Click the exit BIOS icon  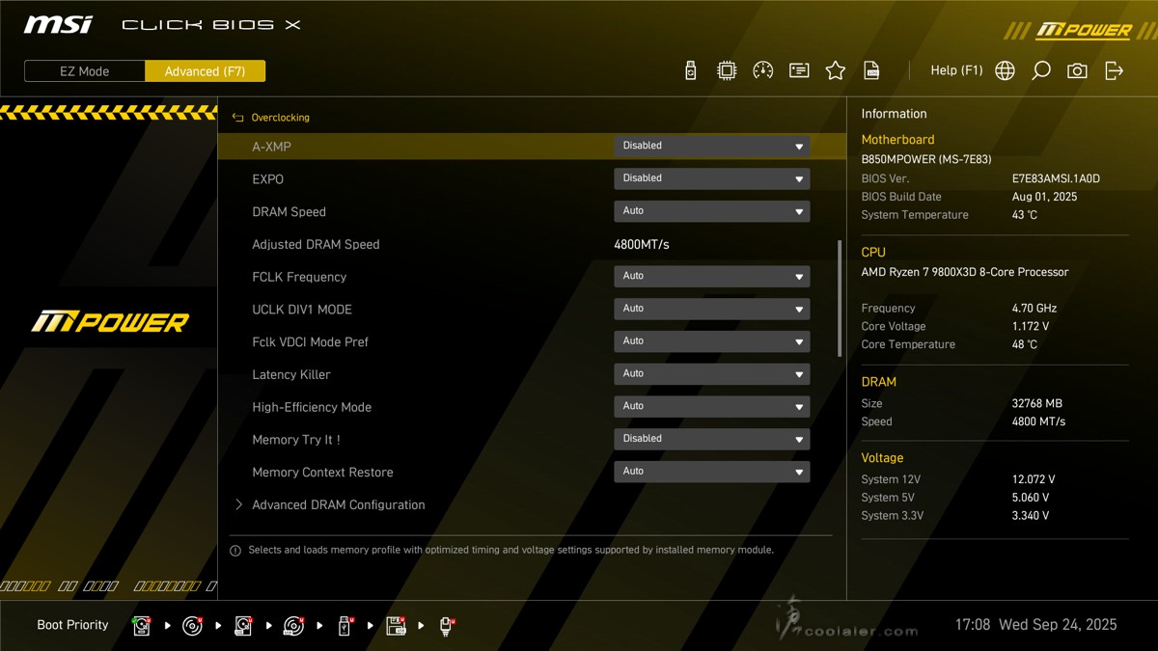1114,70
